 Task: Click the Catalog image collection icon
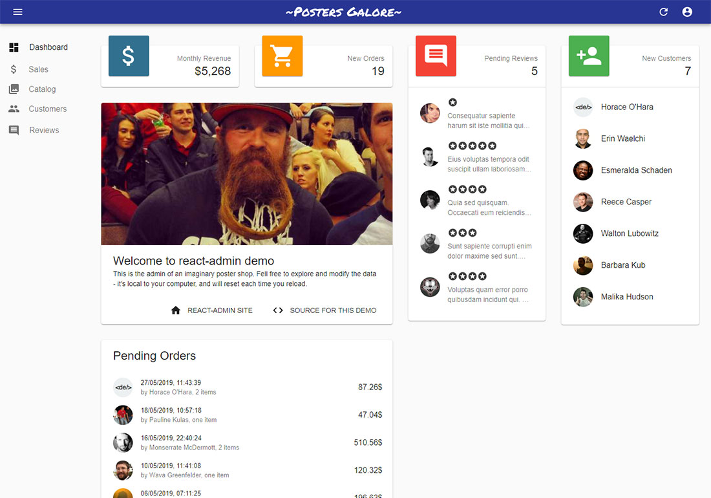(x=14, y=89)
